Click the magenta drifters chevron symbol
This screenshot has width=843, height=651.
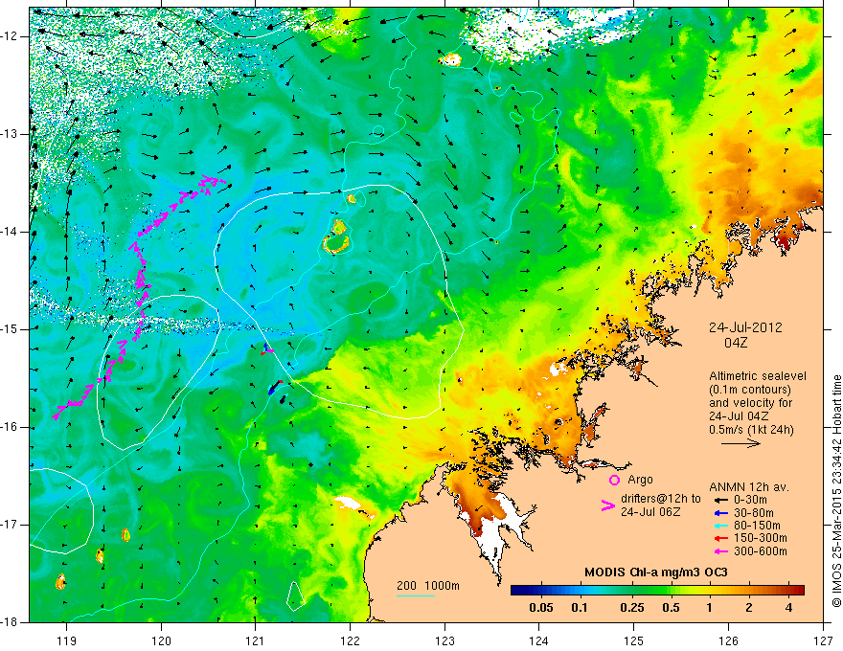click(x=608, y=505)
